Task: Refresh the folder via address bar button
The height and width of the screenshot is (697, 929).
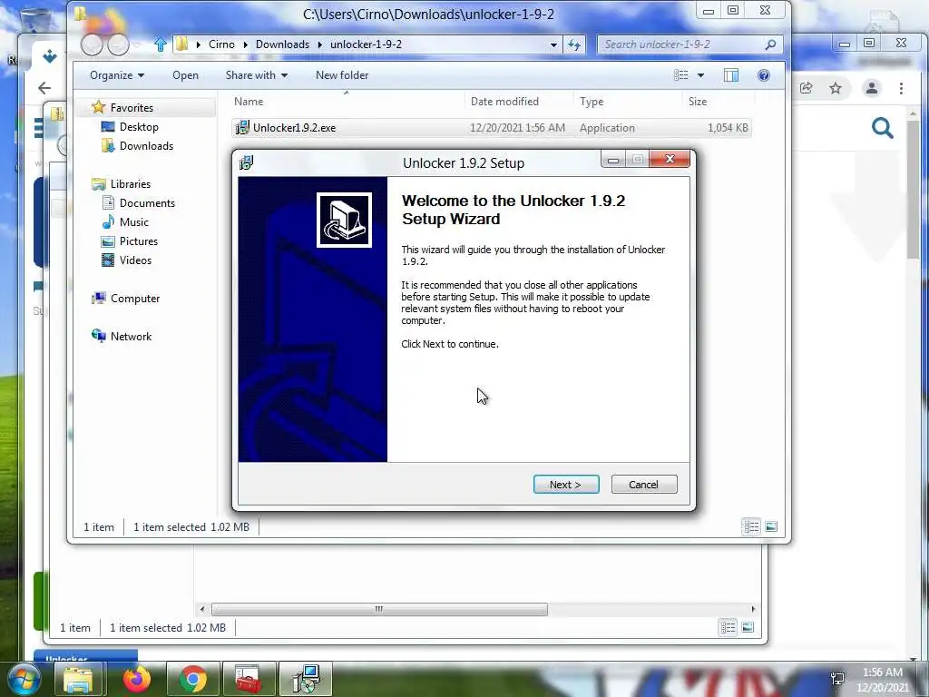Action: [574, 44]
